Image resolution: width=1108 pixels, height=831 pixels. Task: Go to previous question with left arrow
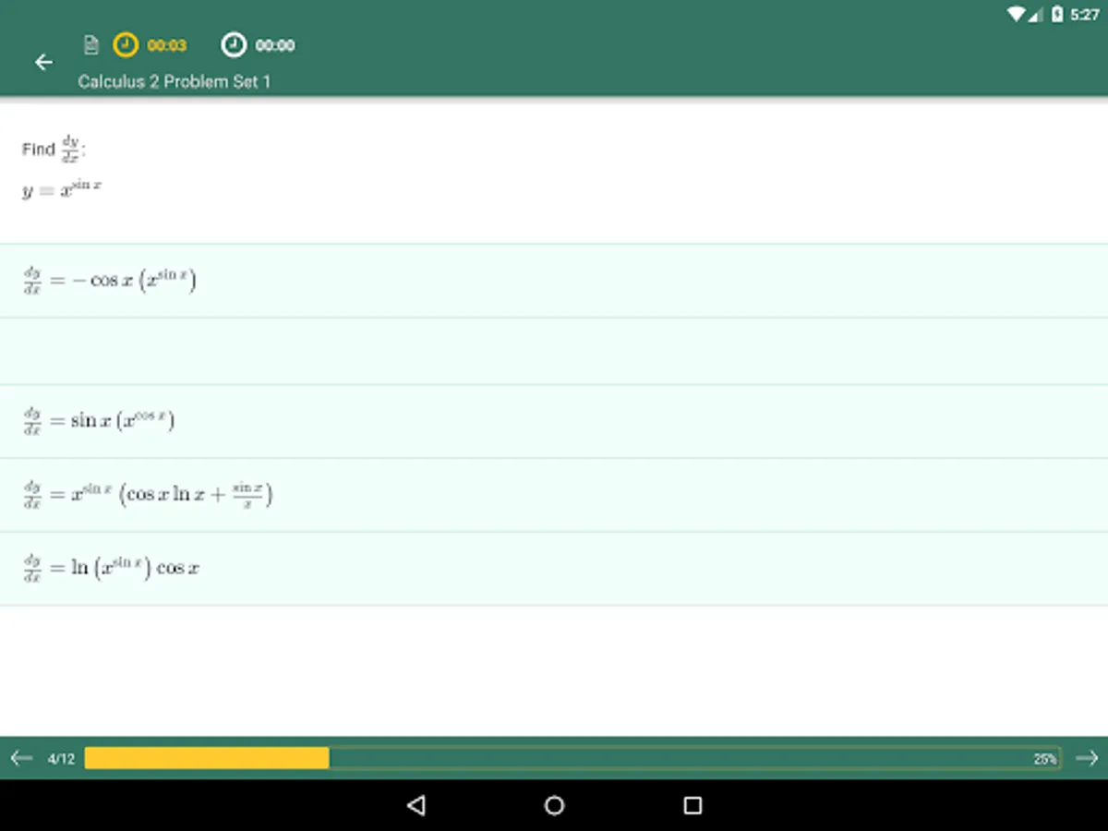tap(21, 758)
